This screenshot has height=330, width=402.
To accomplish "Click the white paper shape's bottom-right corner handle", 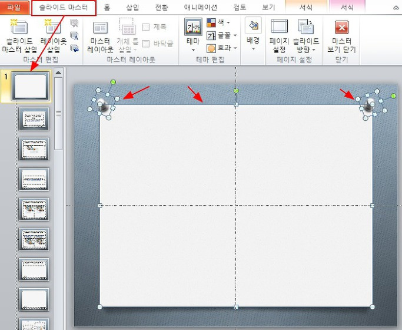I will point(373,306).
